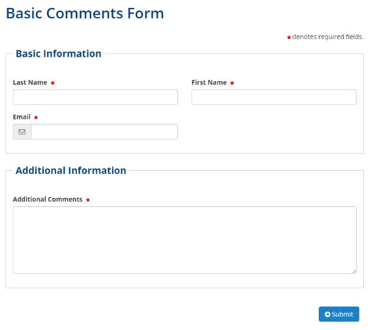
Task: Click the red star in the required fields note
Action: [289, 37]
